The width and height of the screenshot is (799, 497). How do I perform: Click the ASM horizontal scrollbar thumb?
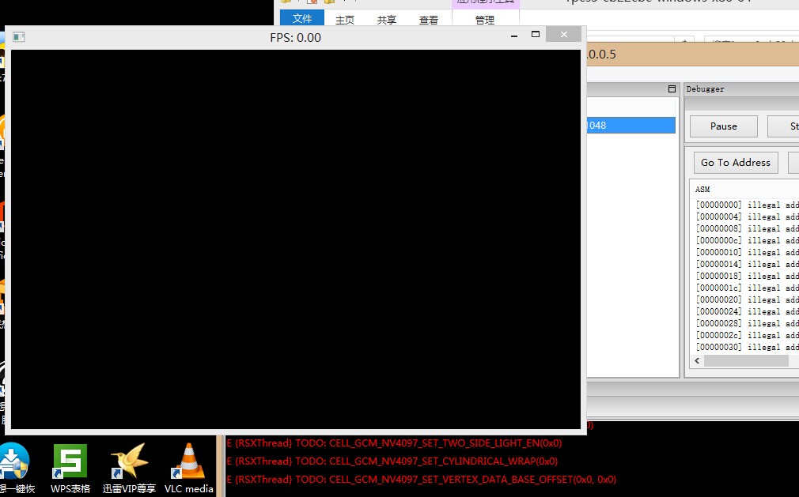click(x=746, y=360)
